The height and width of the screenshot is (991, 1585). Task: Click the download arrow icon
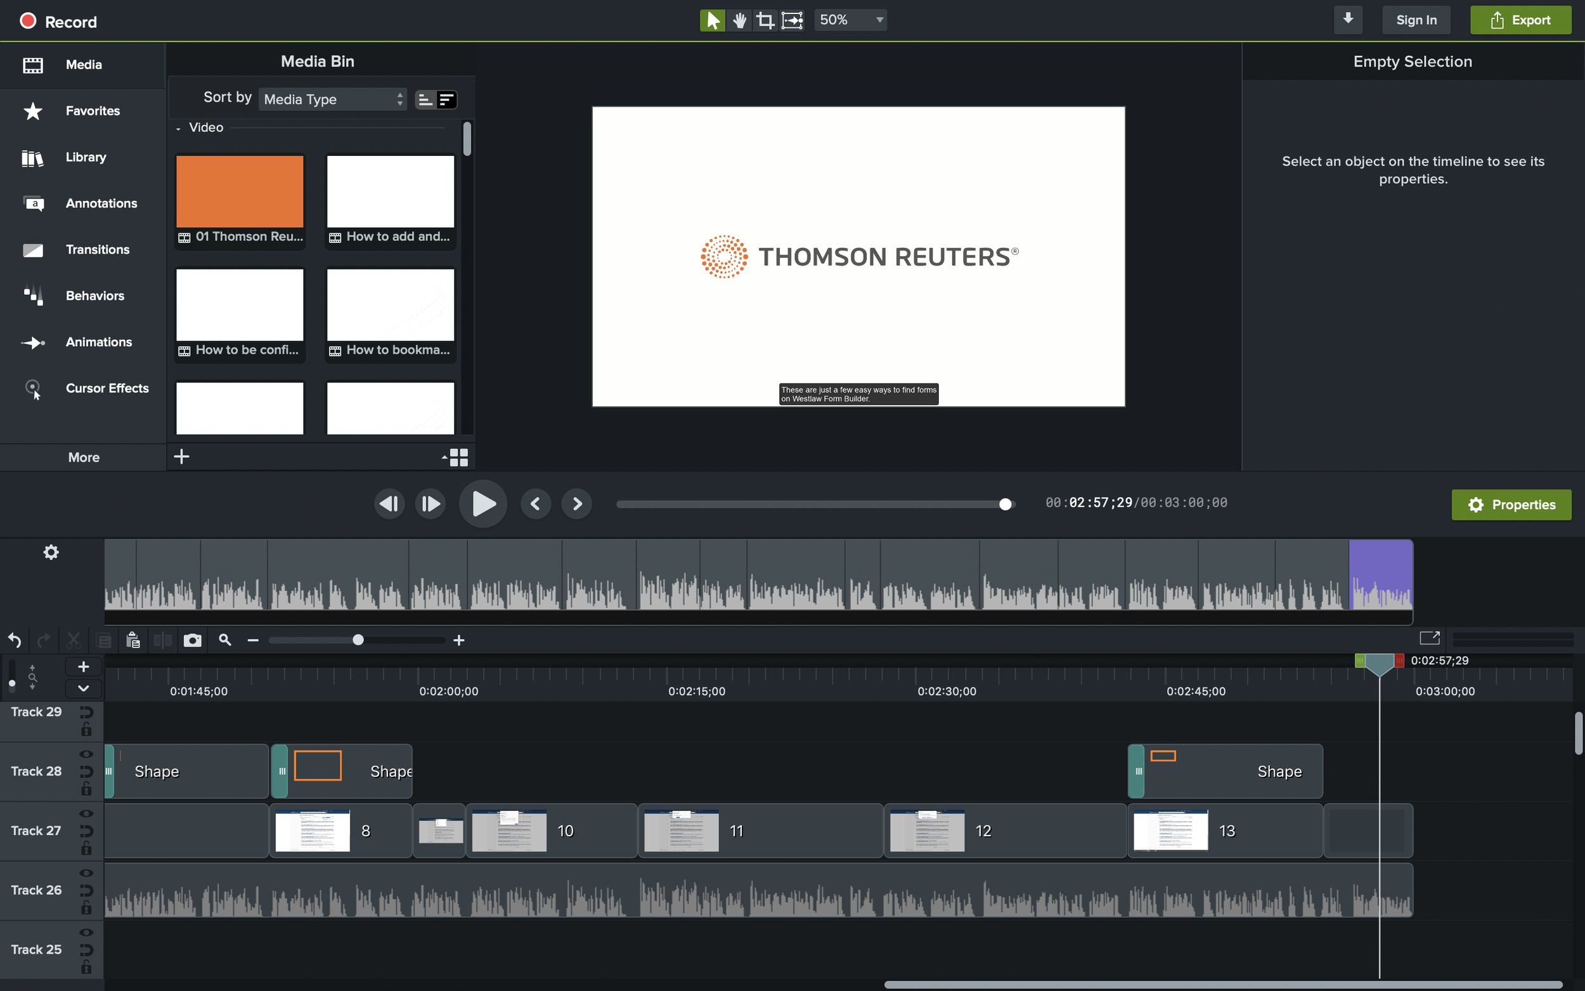pos(1348,20)
